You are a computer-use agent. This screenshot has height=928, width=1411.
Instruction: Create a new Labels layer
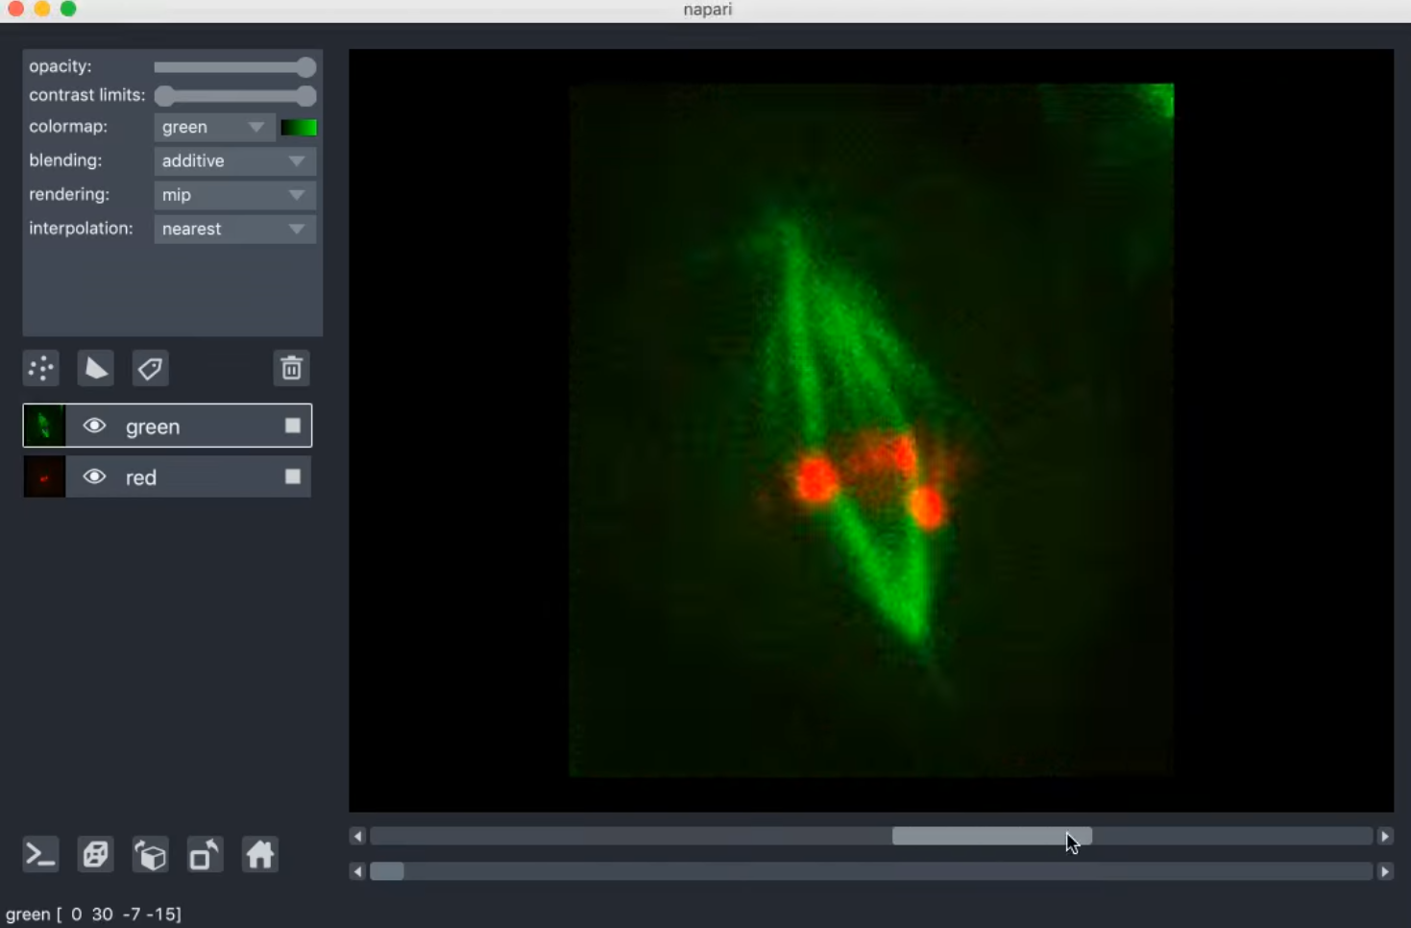click(150, 368)
